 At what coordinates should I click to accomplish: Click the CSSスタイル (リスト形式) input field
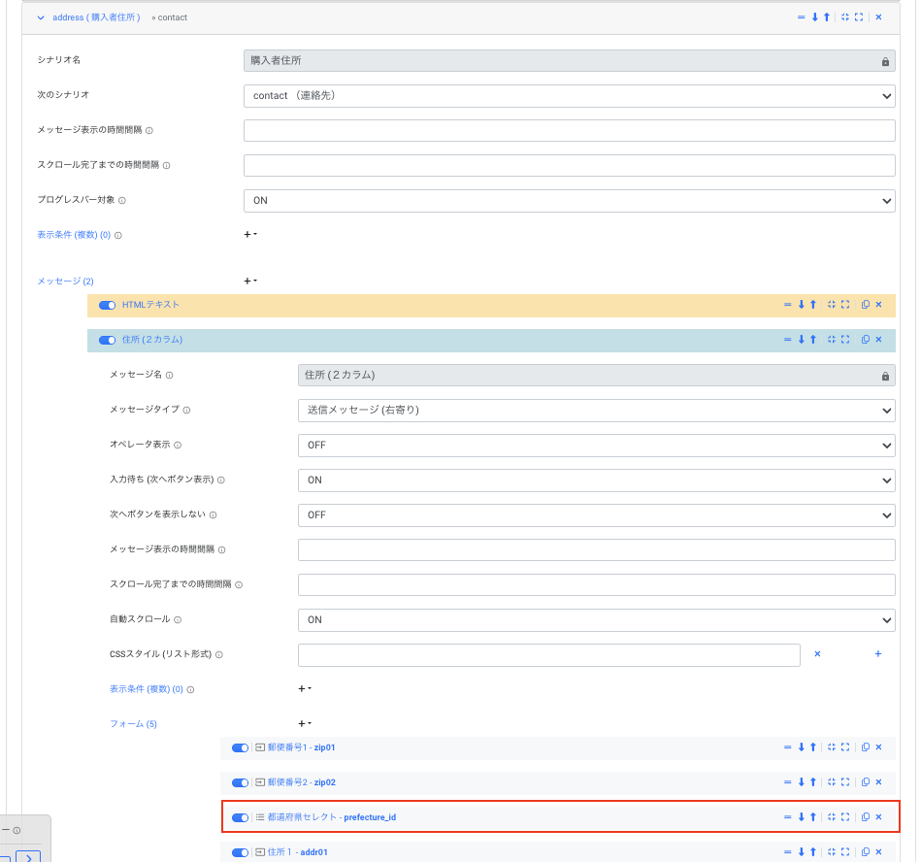click(548, 654)
